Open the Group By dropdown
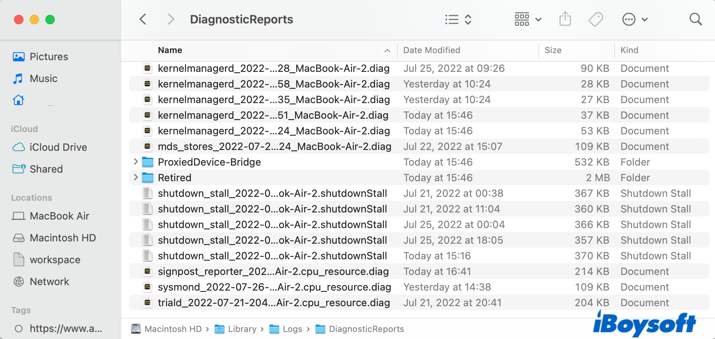This screenshot has height=339, width=715. 528,19
